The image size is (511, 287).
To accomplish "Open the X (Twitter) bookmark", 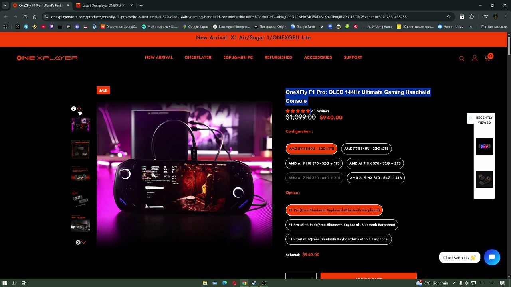I will tap(17, 27).
